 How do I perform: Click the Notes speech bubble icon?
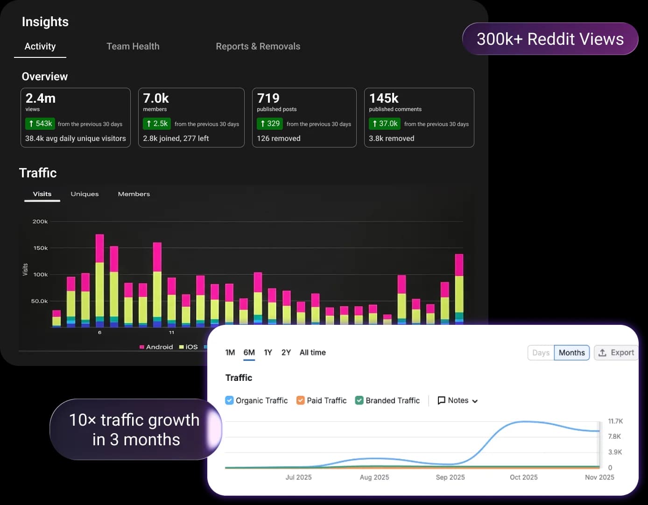[441, 400]
